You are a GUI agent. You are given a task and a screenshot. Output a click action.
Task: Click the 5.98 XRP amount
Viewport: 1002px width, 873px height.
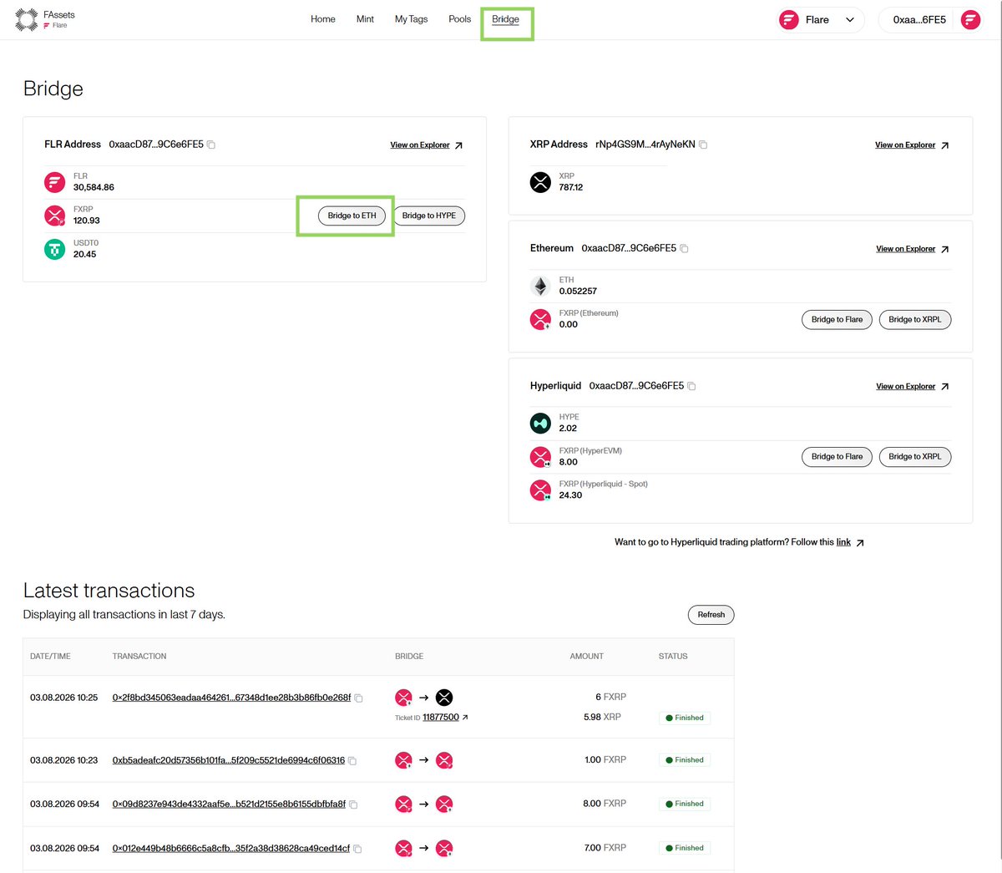coord(602,717)
